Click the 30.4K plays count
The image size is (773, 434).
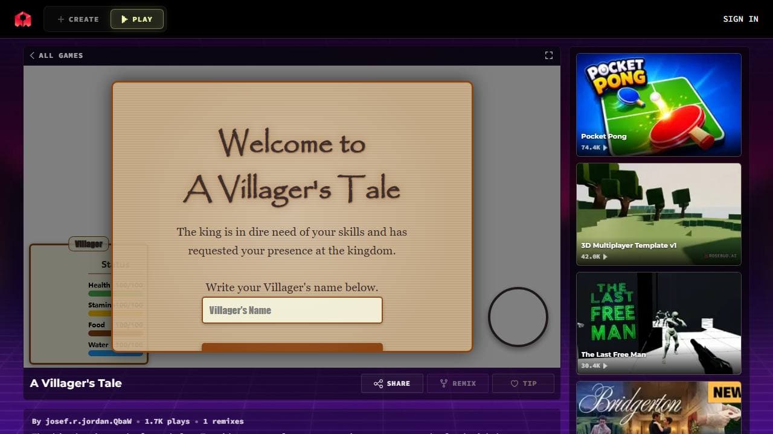594,366
